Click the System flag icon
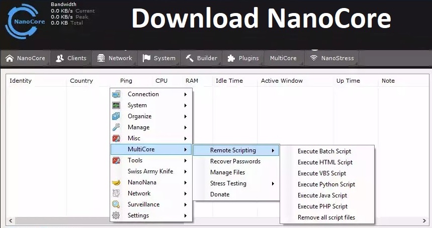Screen dimensions: 432x228 coord(146,58)
